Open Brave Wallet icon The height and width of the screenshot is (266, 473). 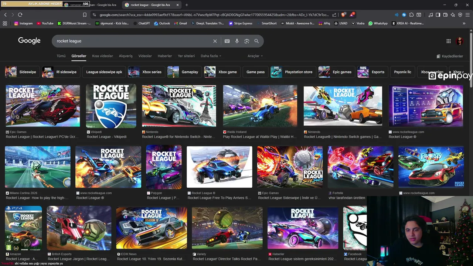coord(445,15)
